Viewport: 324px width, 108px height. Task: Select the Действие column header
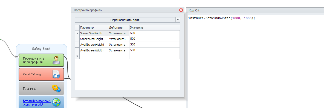pyautogui.click(x=119, y=27)
